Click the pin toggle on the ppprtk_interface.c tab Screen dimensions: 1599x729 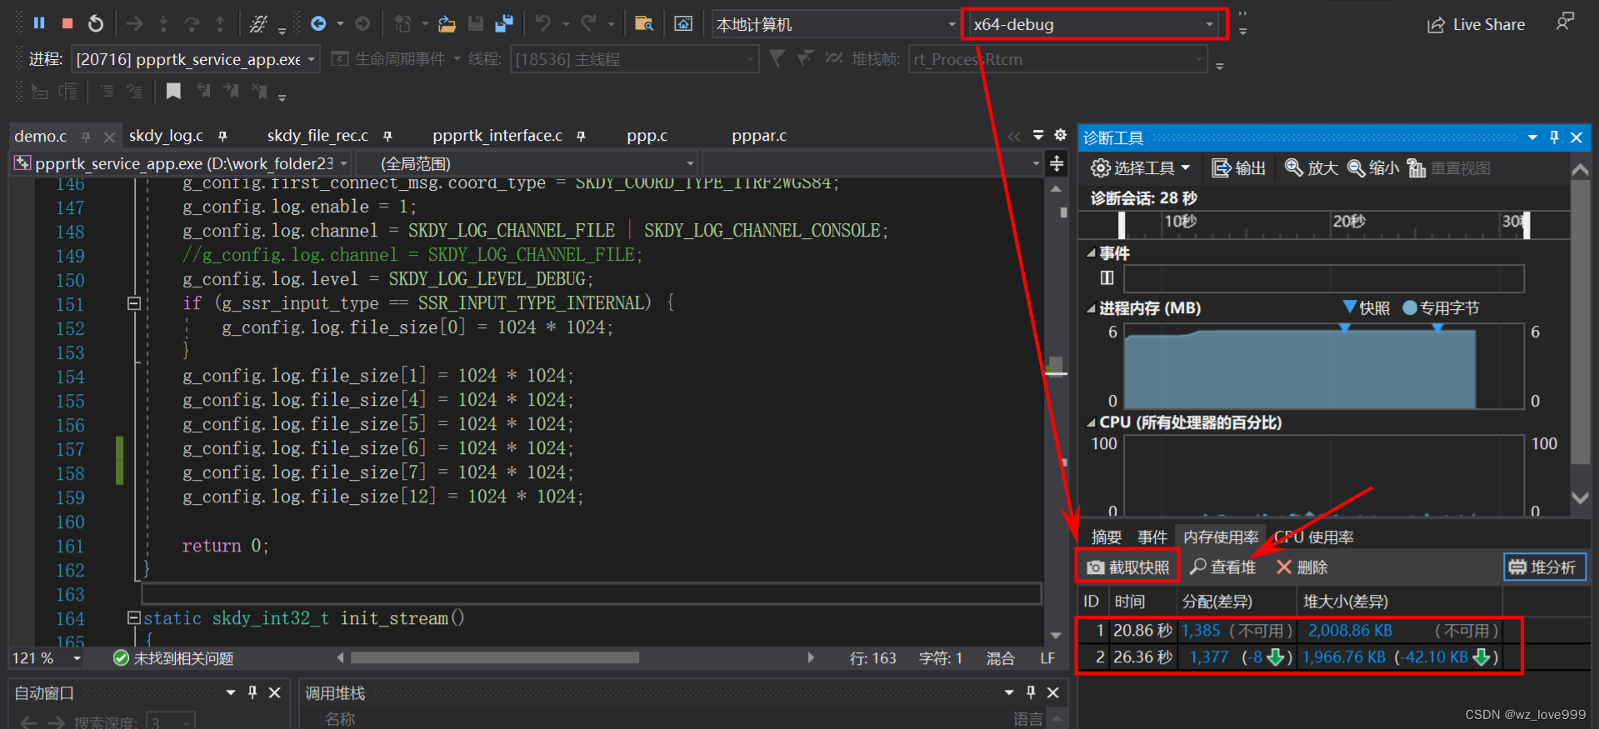pyautogui.click(x=581, y=136)
